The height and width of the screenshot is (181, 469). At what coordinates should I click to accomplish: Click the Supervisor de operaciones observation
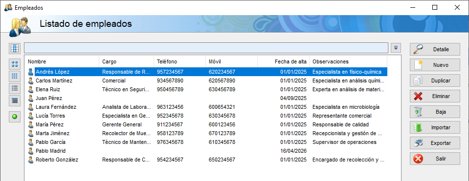(x=345, y=142)
